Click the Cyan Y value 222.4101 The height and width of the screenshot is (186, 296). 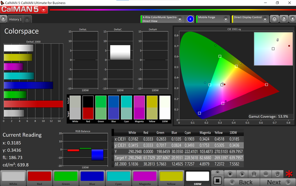point(191,152)
